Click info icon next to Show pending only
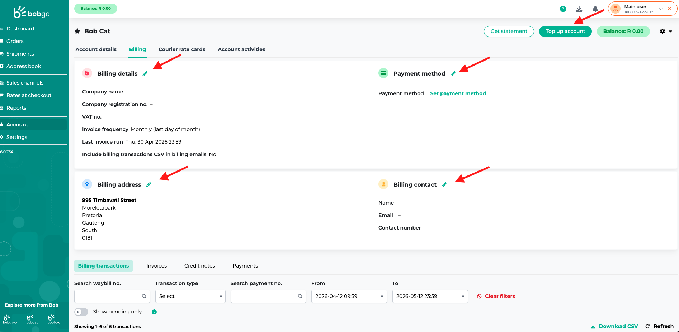The width and height of the screenshot is (679, 332). click(x=154, y=312)
